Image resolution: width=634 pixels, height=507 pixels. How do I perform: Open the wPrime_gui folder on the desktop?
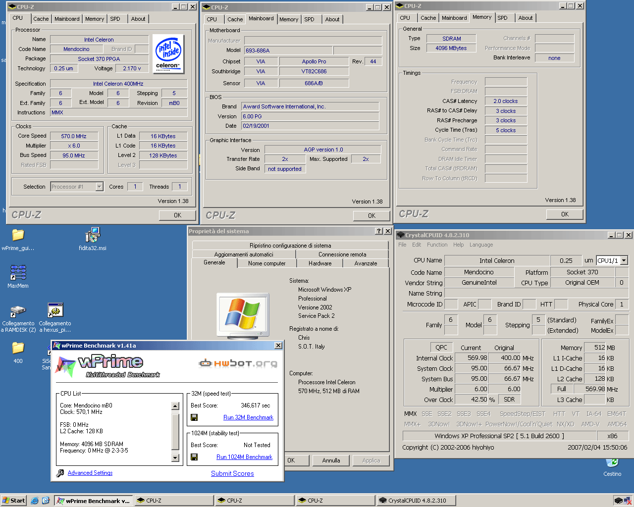(x=18, y=235)
